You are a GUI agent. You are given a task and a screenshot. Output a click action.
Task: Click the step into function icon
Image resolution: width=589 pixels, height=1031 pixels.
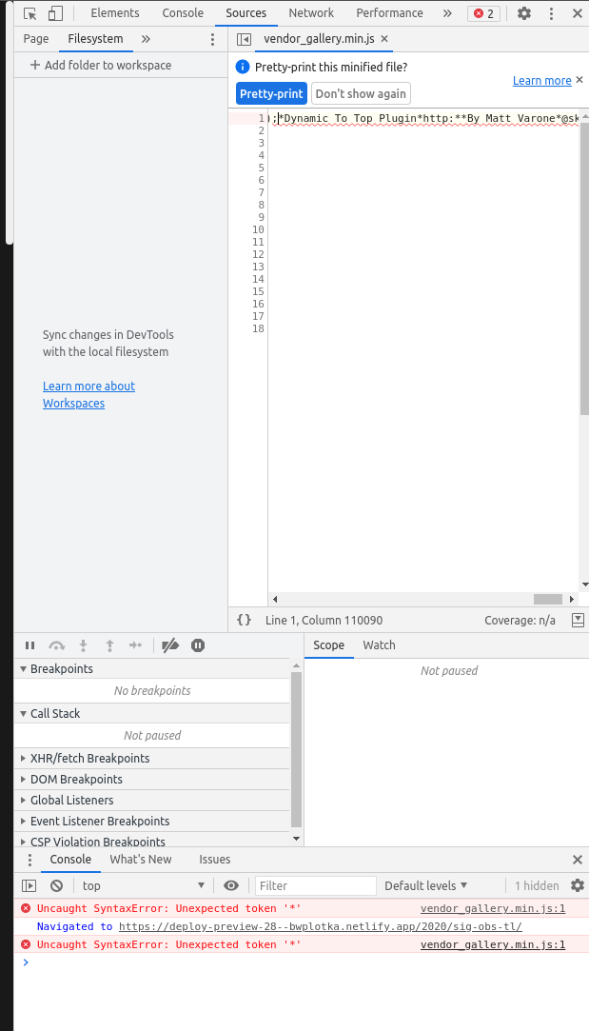84,645
